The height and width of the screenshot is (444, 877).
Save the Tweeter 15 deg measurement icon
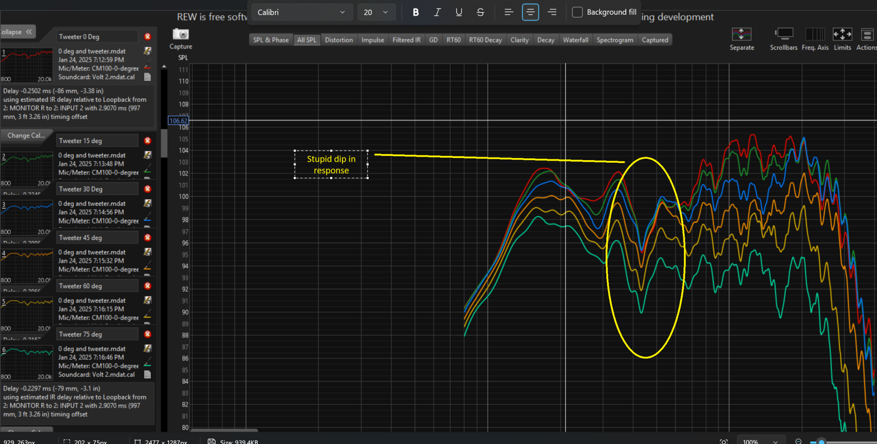(147, 155)
